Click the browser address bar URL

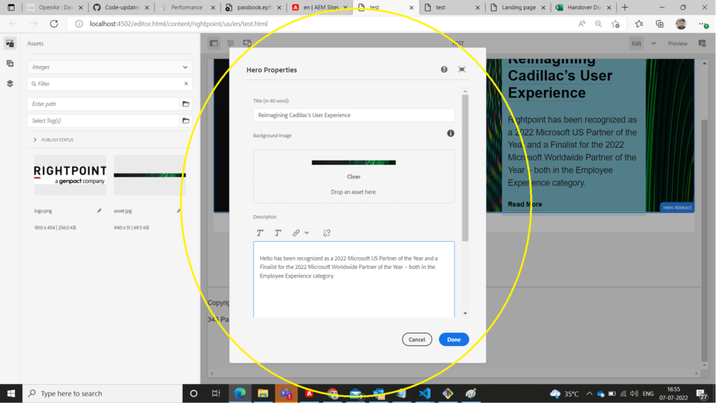(x=179, y=24)
